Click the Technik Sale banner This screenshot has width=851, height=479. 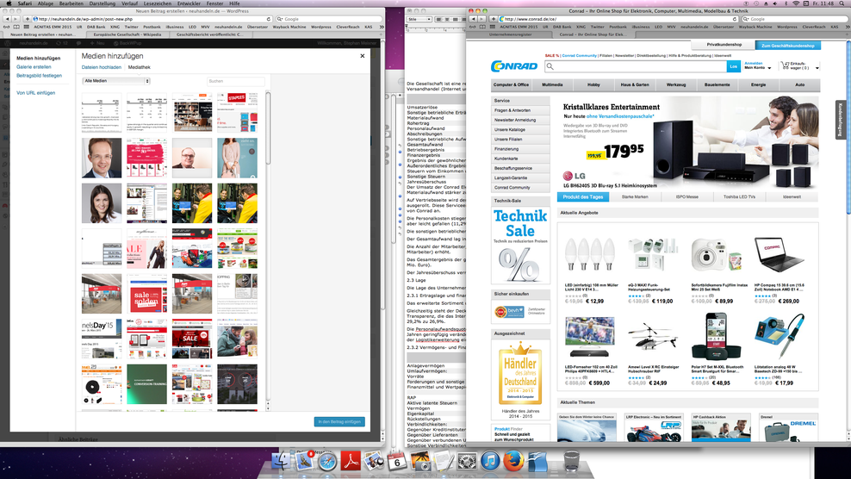coord(520,245)
